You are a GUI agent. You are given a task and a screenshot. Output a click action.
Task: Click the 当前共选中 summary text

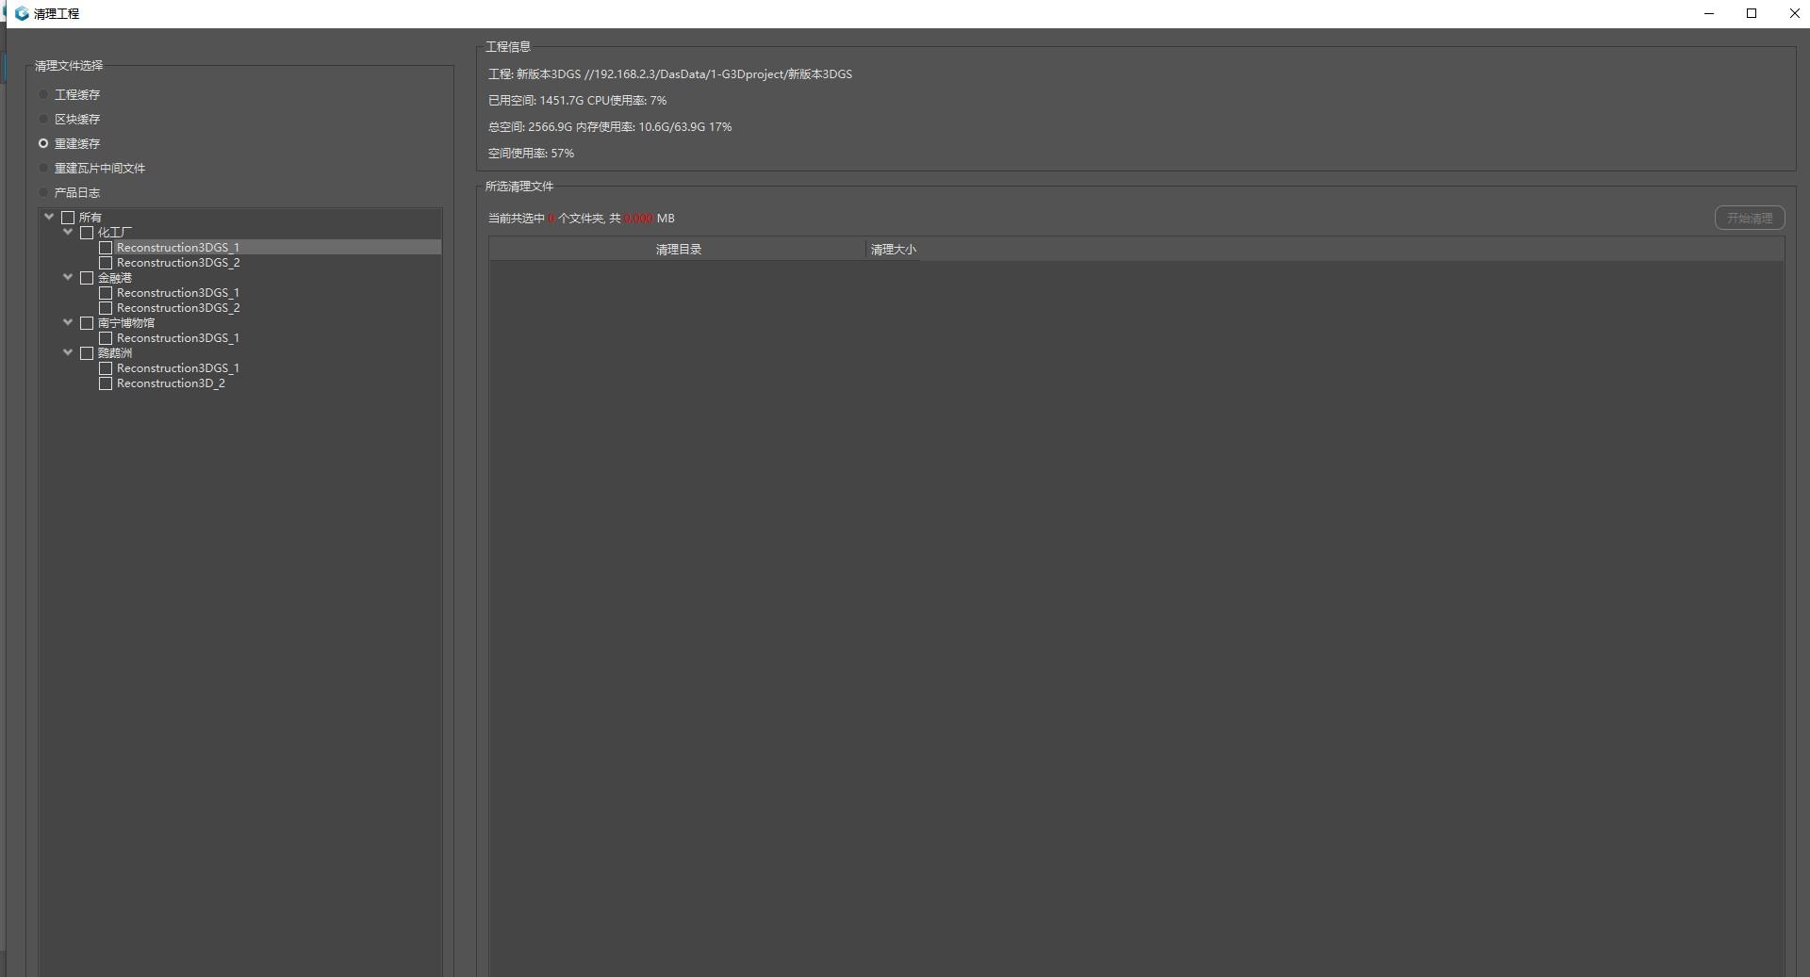[582, 219]
